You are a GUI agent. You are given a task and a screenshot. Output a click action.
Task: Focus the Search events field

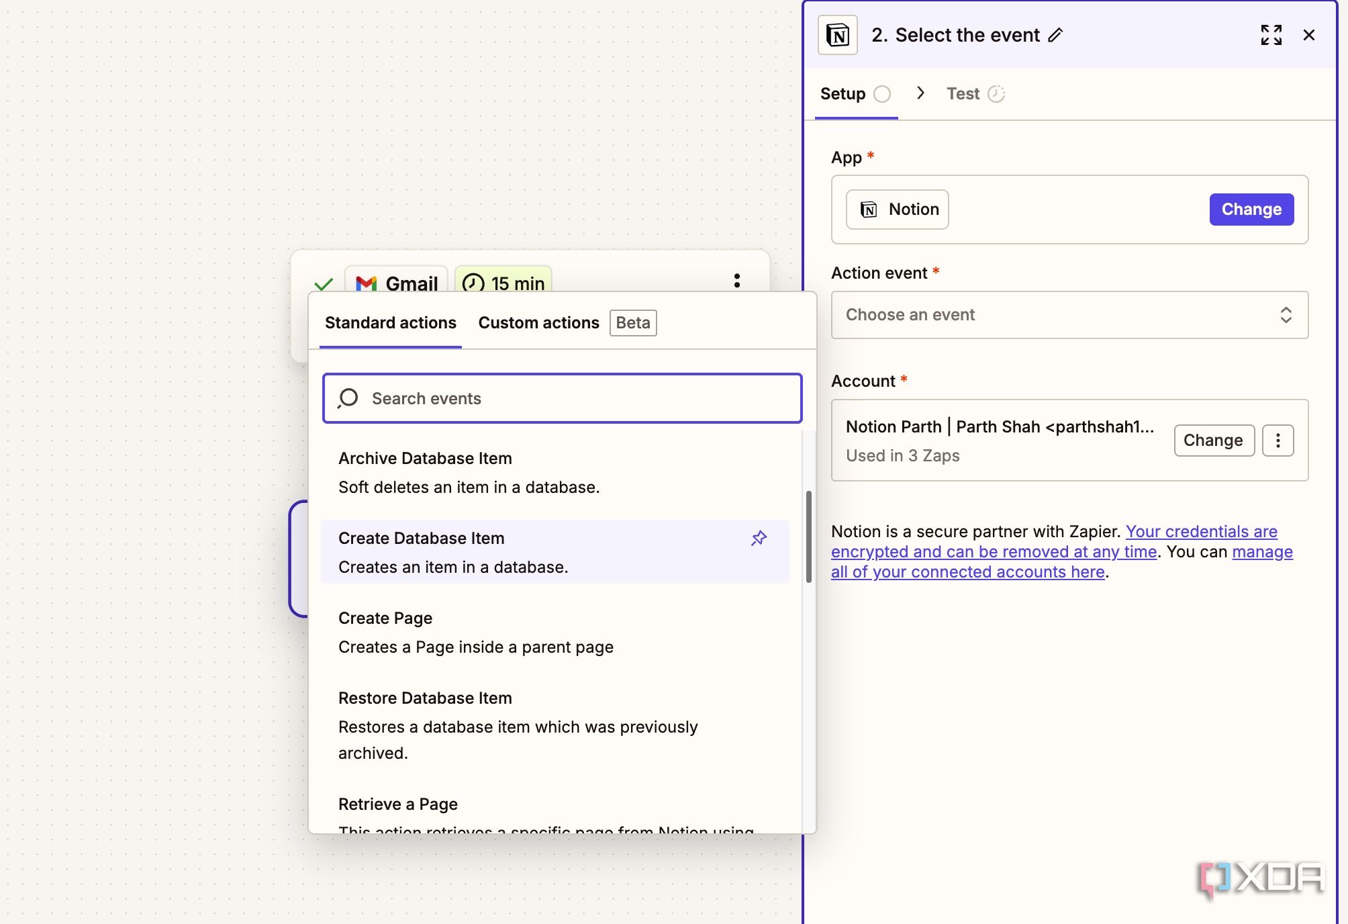pyautogui.click(x=563, y=398)
